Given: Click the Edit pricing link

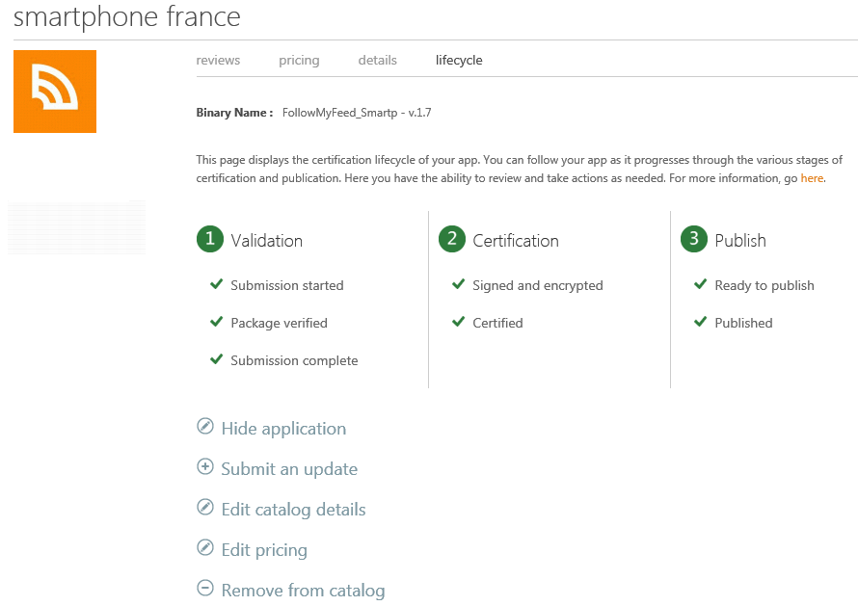Looking at the screenshot, I should [264, 550].
